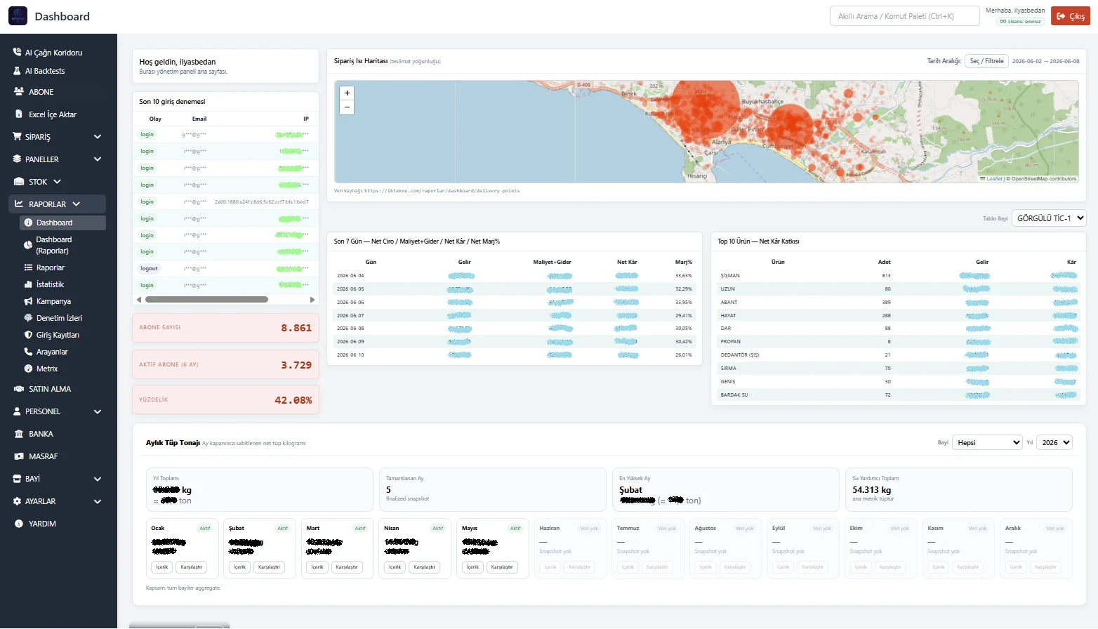The height and width of the screenshot is (629, 1098).
Task: Click the Raporlar list icon in submenu
Action: tap(29, 267)
